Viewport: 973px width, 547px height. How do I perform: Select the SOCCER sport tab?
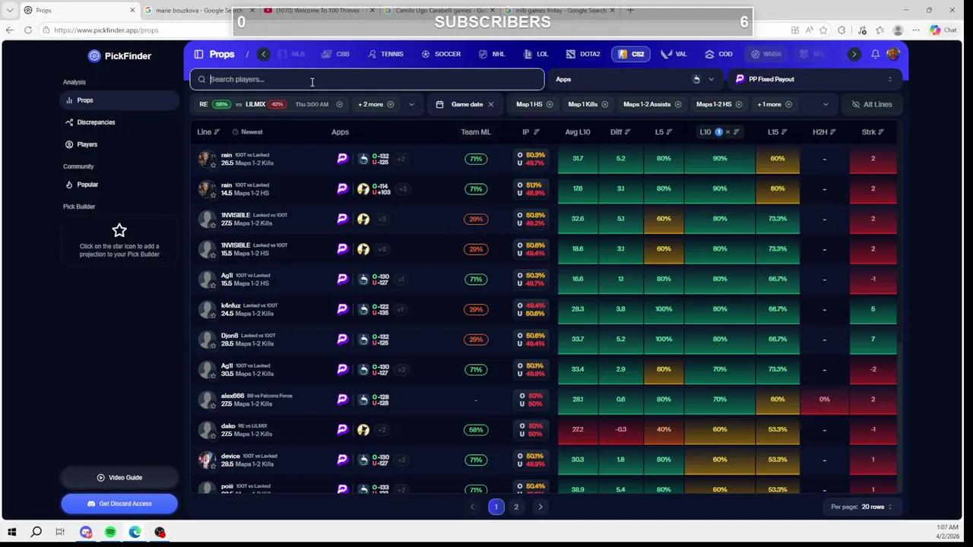[441, 54]
